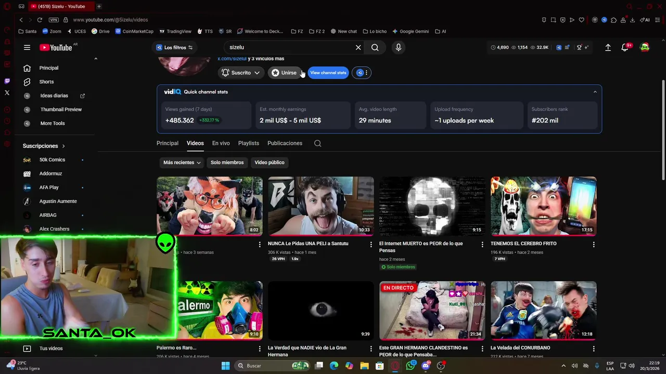
Task: Open options for the 'El Internet MUERTO' video
Action: (482, 244)
